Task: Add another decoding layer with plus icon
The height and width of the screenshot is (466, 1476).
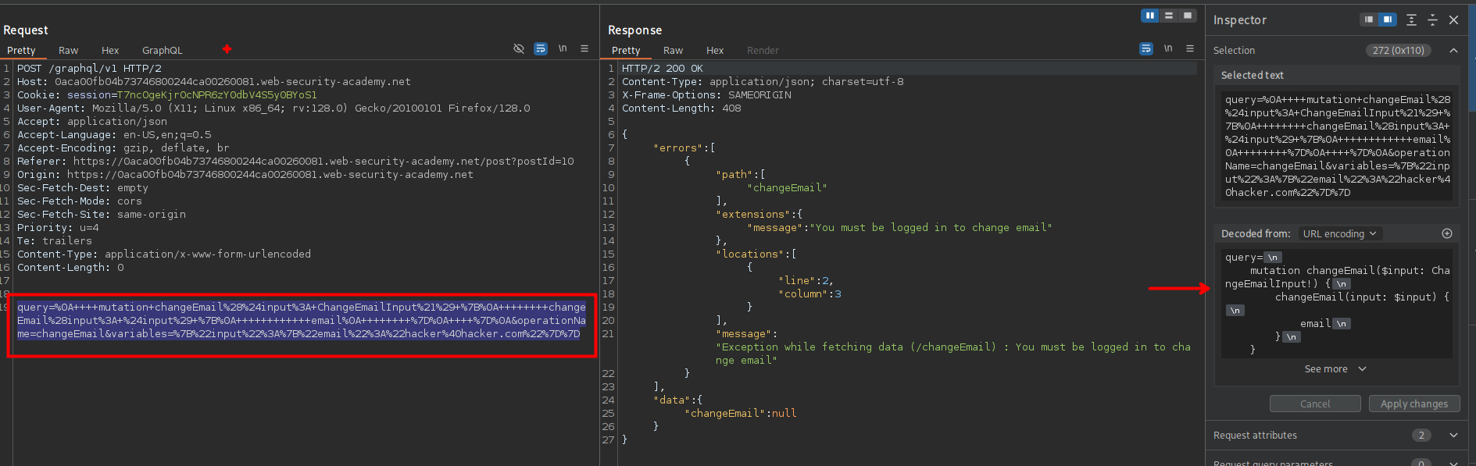Action: tap(1447, 233)
